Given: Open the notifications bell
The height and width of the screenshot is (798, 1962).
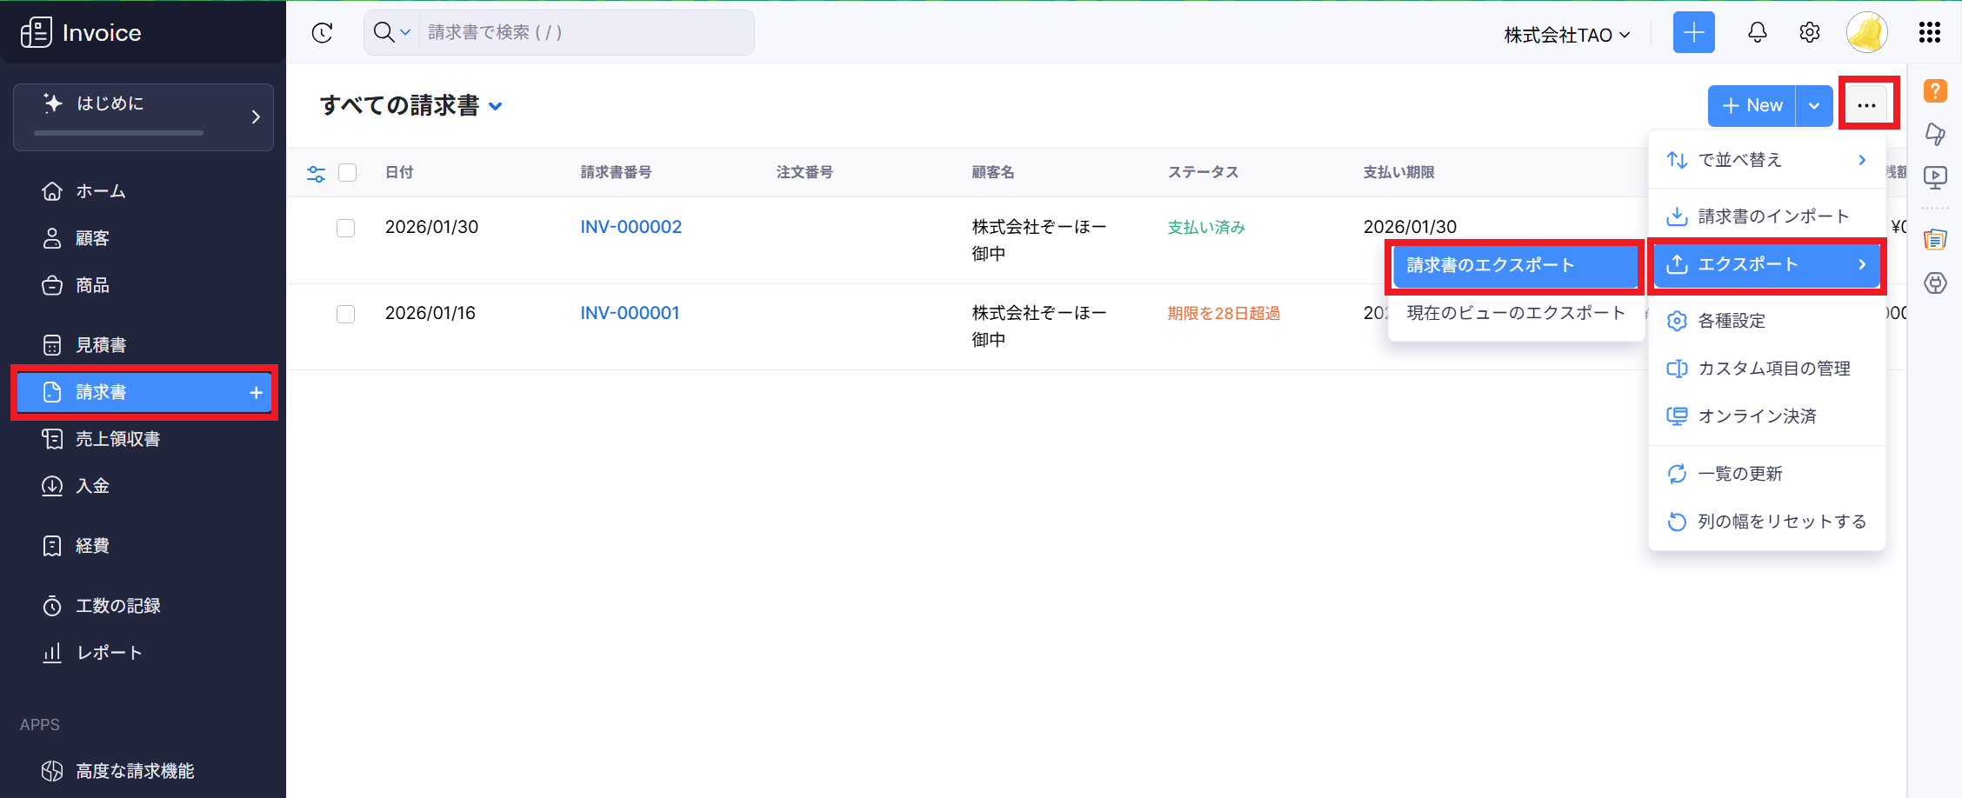Looking at the screenshot, I should pos(1757,33).
